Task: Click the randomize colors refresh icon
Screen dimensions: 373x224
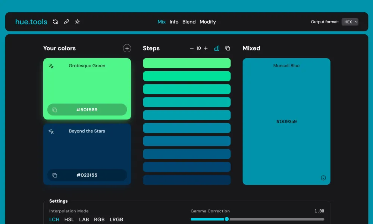Action: [x=55, y=22]
